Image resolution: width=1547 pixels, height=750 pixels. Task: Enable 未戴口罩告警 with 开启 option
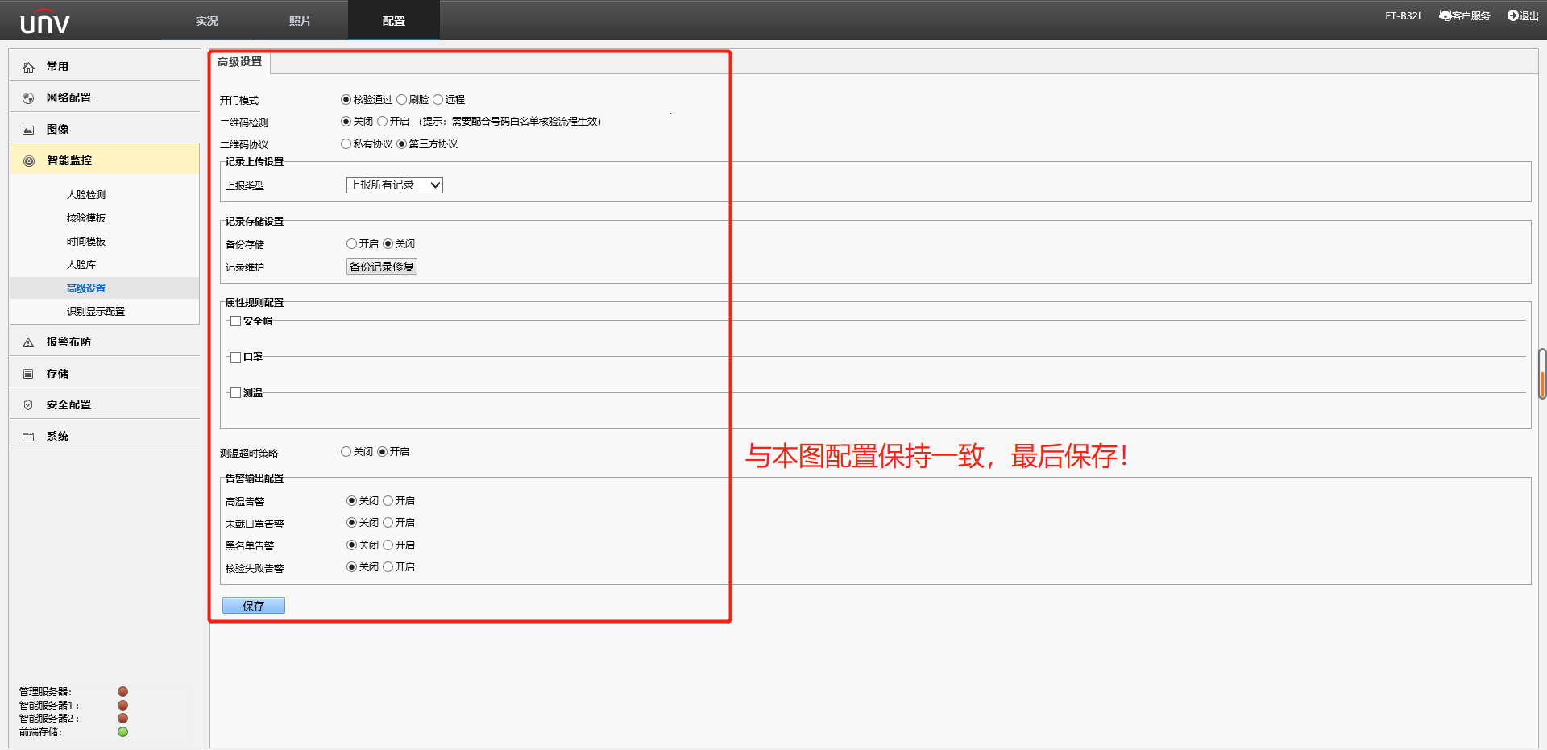pos(388,523)
